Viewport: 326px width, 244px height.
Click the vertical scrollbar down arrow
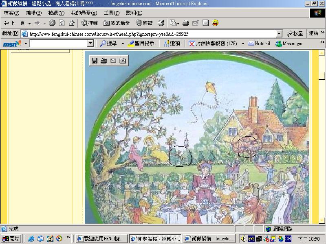coord(322,220)
